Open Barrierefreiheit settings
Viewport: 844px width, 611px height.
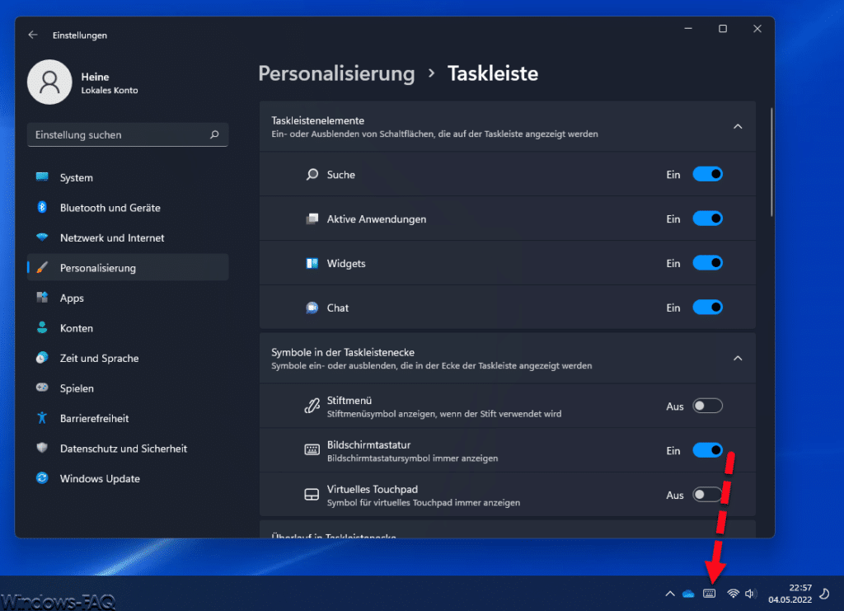coord(128,418)
